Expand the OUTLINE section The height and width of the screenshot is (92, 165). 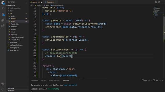tap(17, 88)
